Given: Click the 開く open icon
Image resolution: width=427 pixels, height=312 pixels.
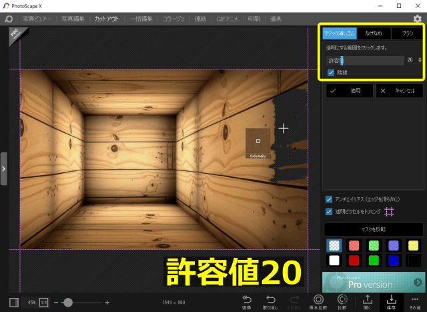Looking at the screenshot, I should (x=368, y=302).
